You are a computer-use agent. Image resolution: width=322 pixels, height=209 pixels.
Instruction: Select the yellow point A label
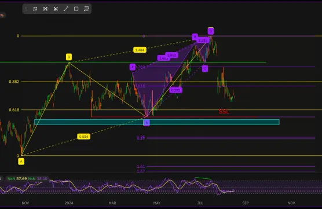(x=21, y=162)
